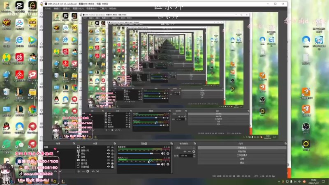Open the NetEase Cloud Music desktop shortcut
The height and width of the screenshot is (185, 329).
[19, 58]
